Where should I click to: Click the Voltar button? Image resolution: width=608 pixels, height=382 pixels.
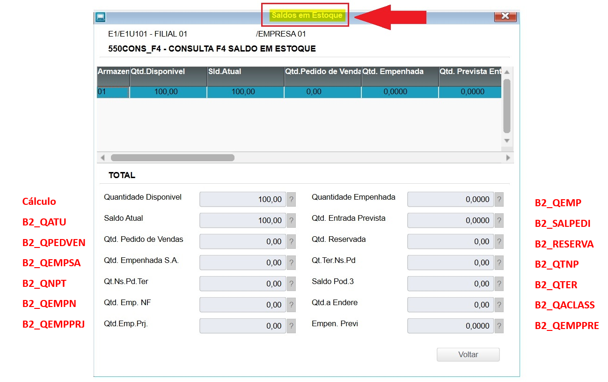[x=468, y=355]
